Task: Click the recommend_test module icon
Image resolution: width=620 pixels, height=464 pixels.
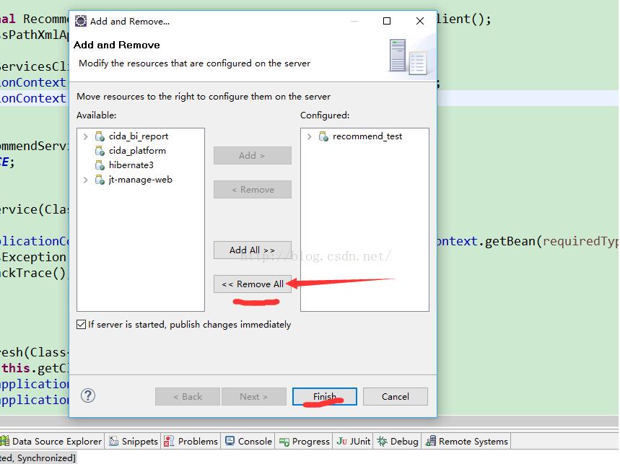Action: pos(324,136)
